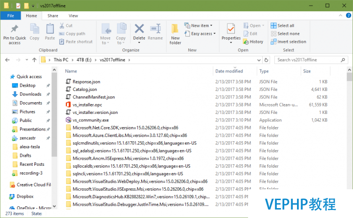This screenshot has height=218, width=353.
Task: Click the Help question mark icon
Action: point(348,16)
